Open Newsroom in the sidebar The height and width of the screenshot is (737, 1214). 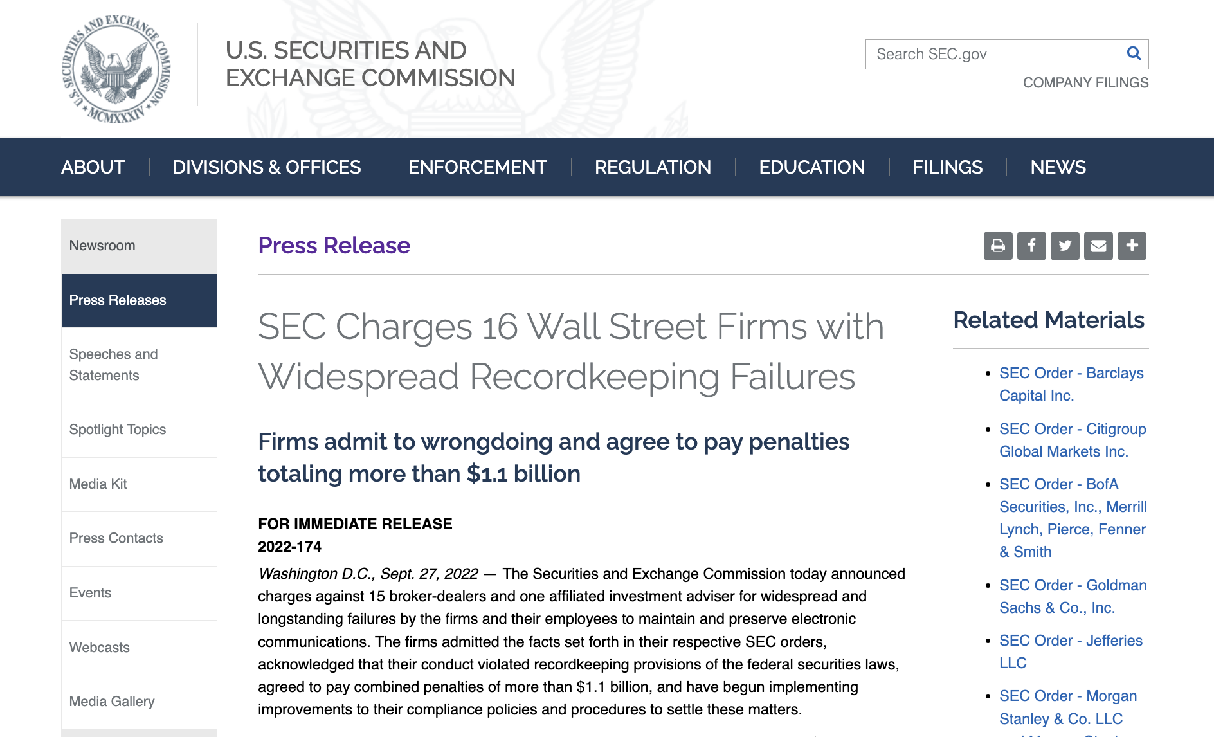pyautogui.click(x=102, y=246)
